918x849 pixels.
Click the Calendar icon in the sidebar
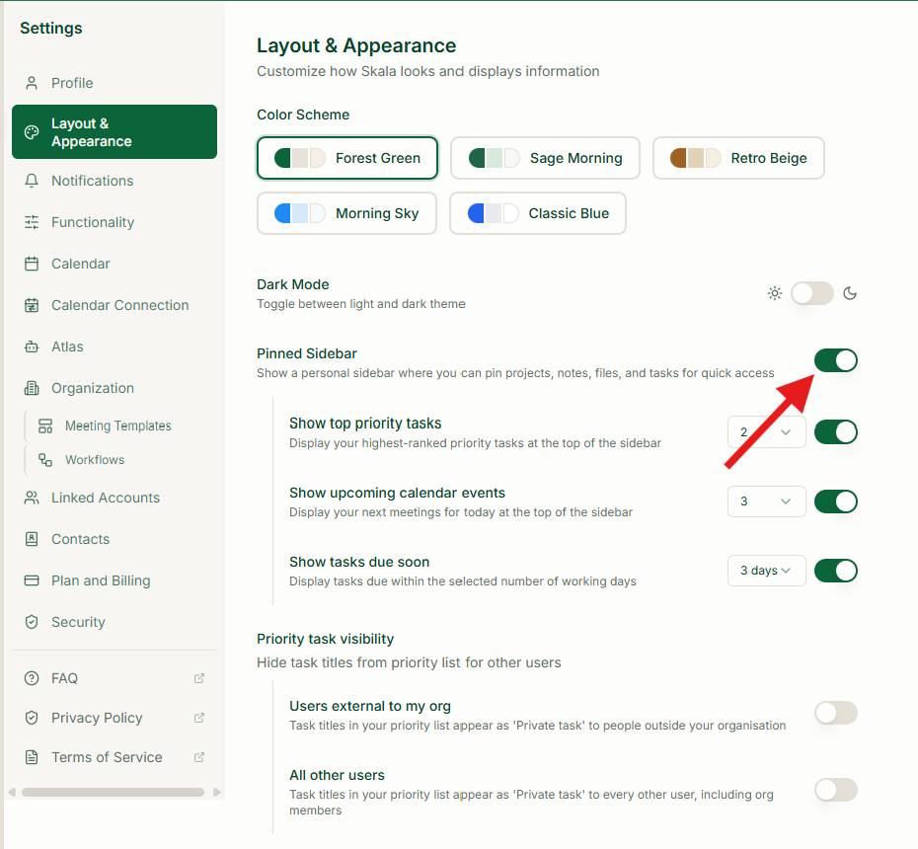pos(32,264)
